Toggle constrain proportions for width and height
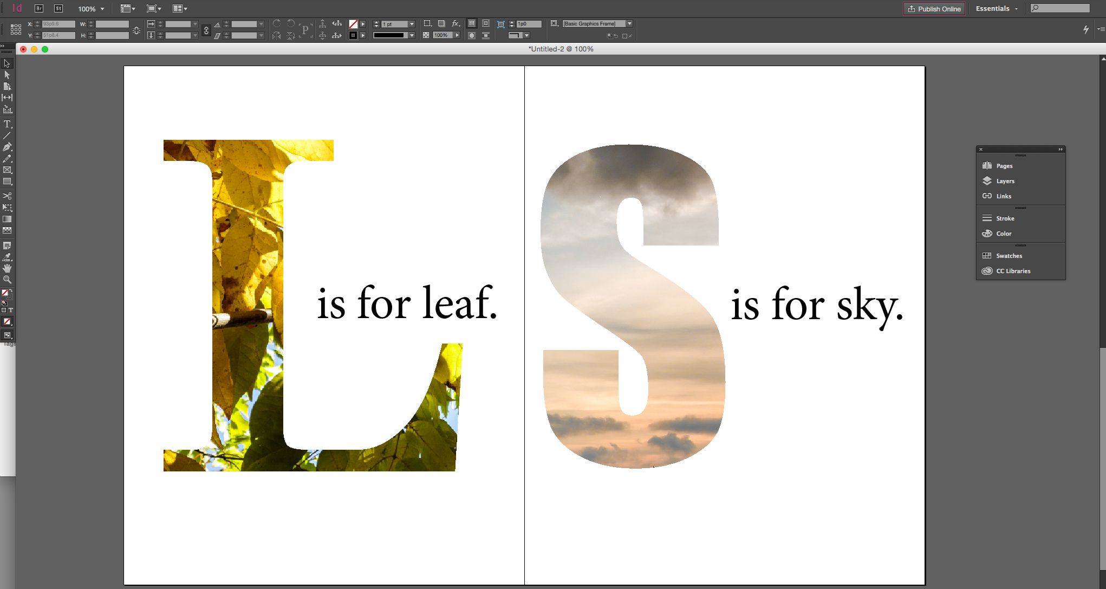The height and width of the screenshot is (589, 1106). 136,30
